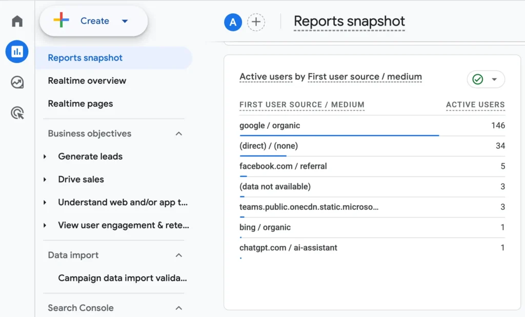
Task: Expand the View user engagement triangle
Action: 45,225
